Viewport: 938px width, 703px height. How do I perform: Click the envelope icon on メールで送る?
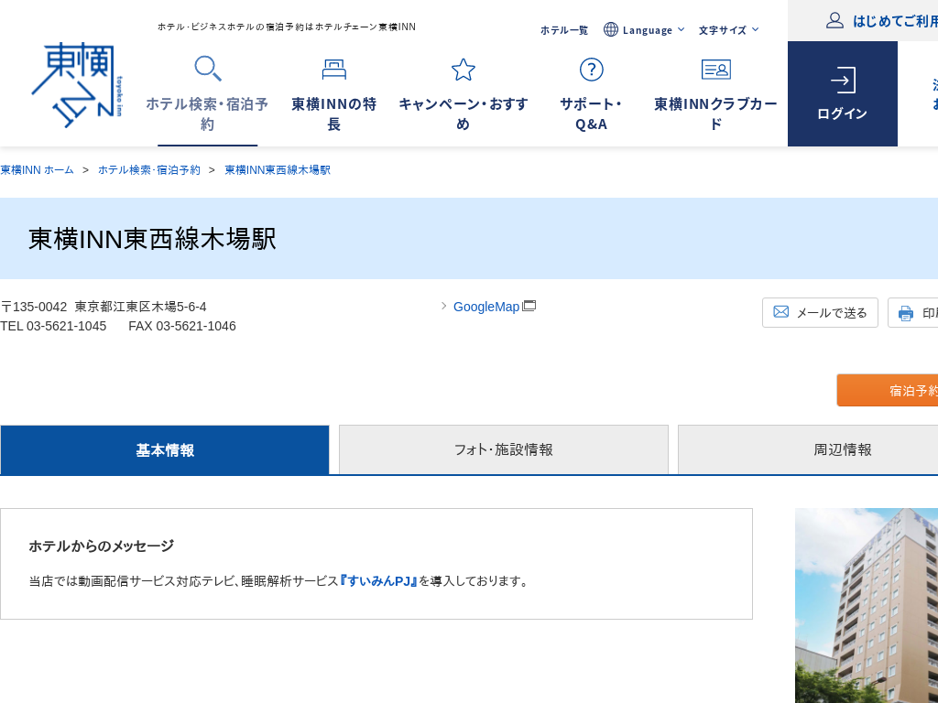click(x=780, y=311)
